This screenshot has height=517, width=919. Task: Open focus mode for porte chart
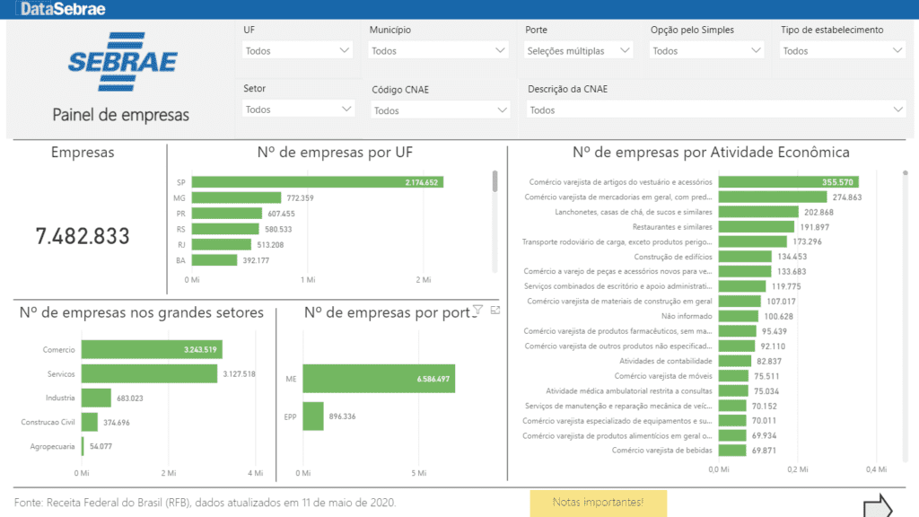tap(495, 310)
